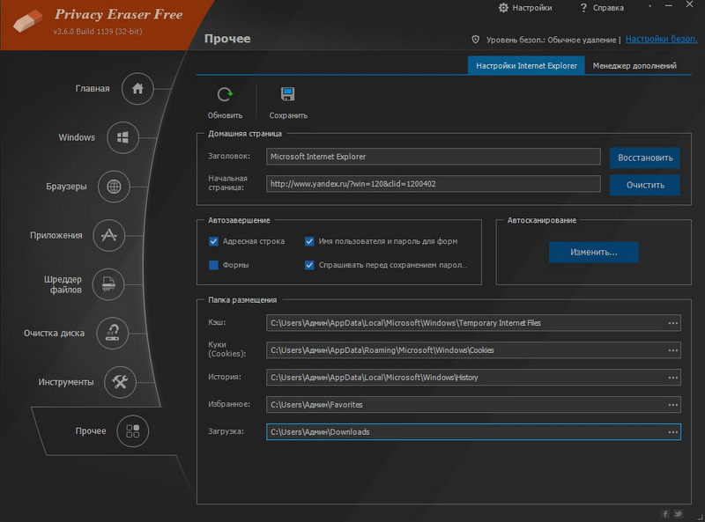The image size is (705, 522).
Task: Switch to Менеджер дополнений tab
Action: point(634,66)
